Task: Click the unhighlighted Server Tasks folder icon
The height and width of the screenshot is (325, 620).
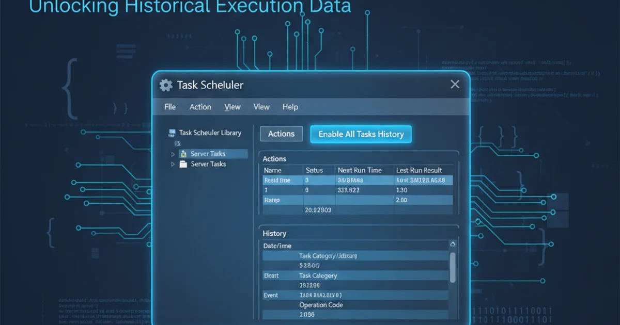Action: point(183,164)
